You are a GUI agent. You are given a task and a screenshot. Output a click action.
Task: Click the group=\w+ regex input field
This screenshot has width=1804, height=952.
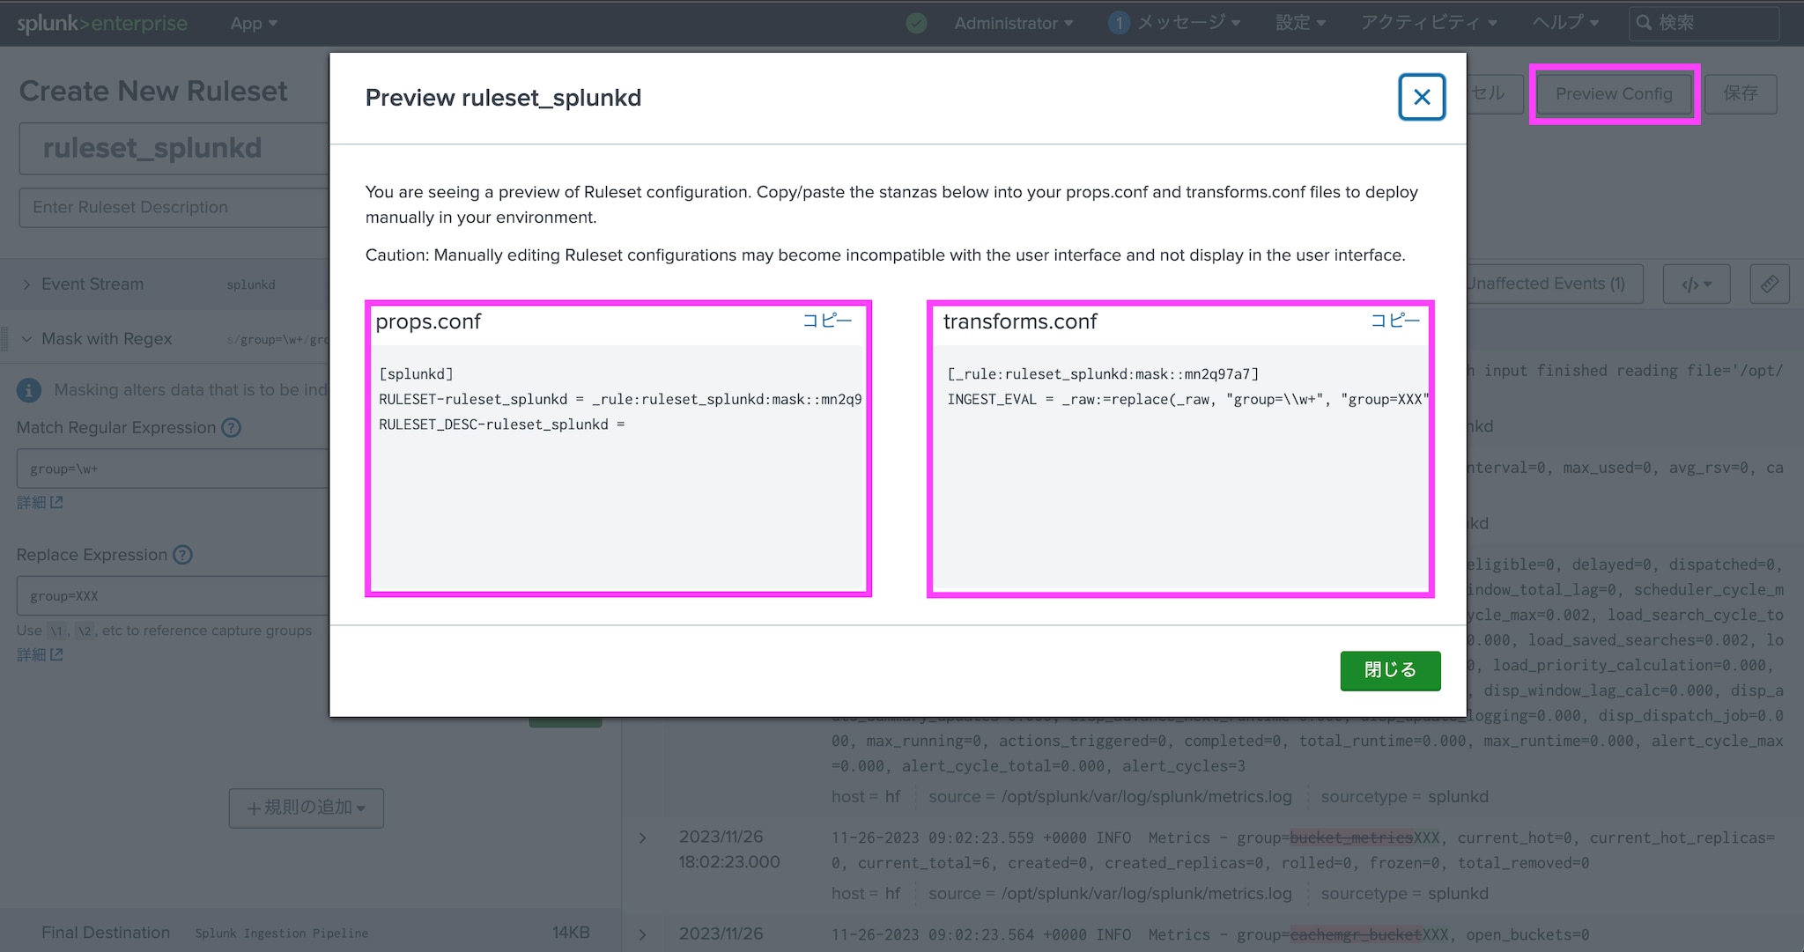click(x=174, y=469)
